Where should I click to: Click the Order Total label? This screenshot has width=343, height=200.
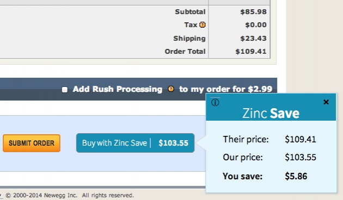[x=185, y=52]
